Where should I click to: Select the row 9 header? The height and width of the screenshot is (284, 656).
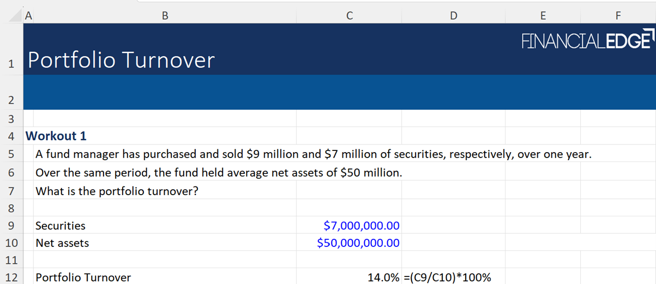(x=11, y=226)
